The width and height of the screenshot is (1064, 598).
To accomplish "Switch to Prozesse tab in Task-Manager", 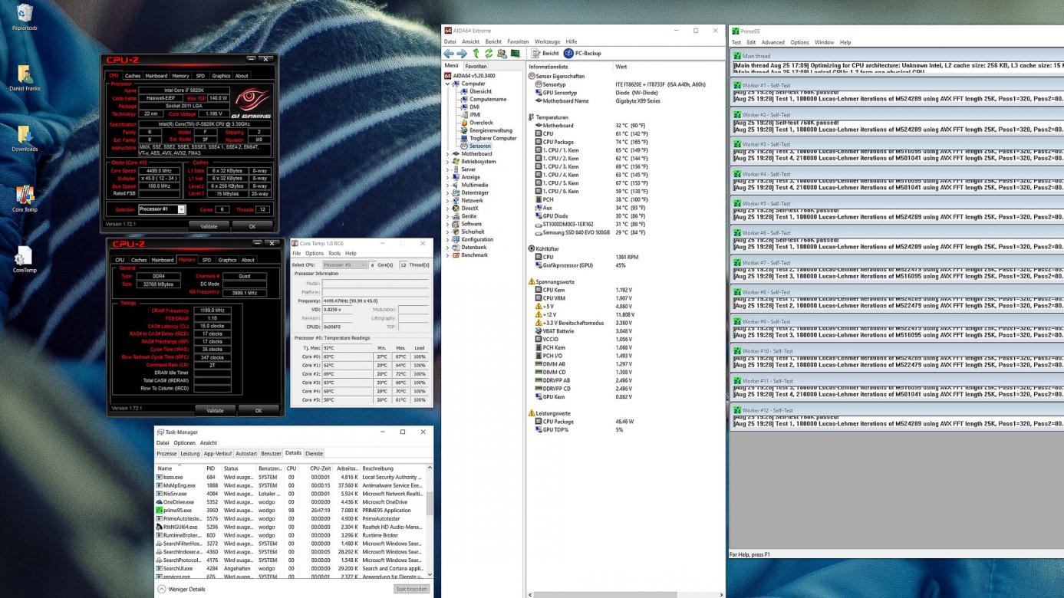I will click(166, 454).
